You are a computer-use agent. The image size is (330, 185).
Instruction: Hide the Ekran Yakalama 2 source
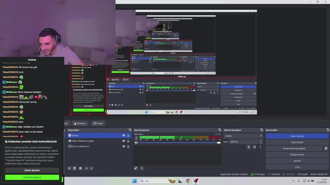[x=124, y=146]
